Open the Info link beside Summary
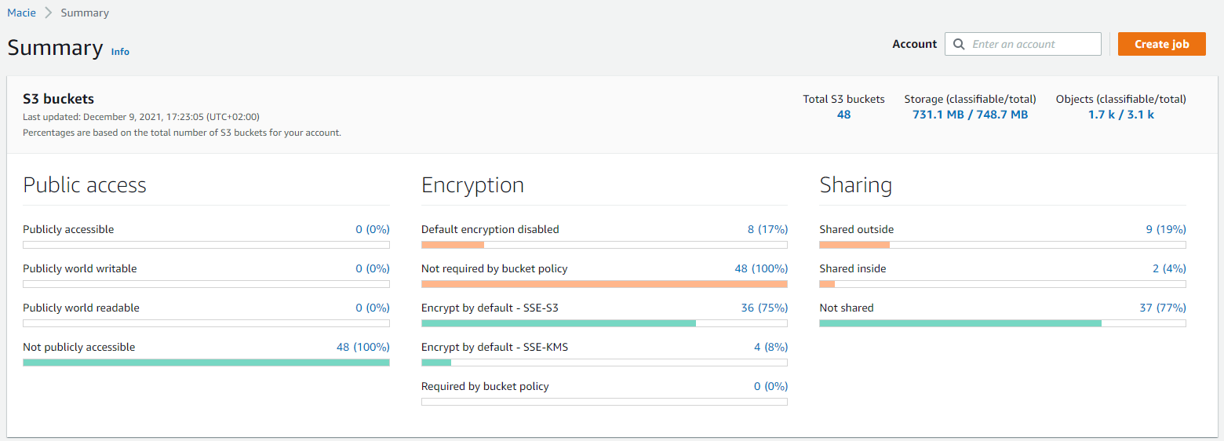This screenshot has width=1224, height=441. point(120,52)
